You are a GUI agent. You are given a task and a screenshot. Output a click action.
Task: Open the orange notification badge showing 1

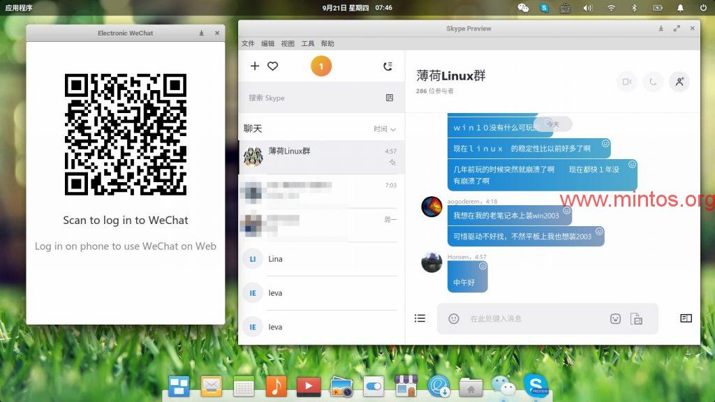321,66
